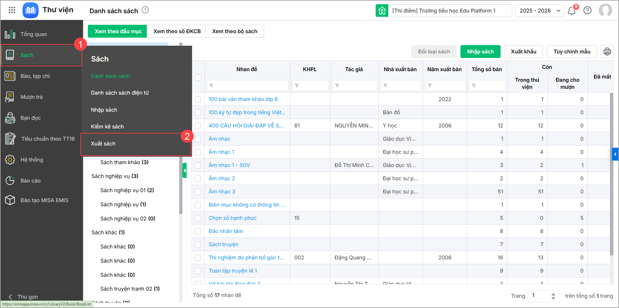
Task: Click the Nhan đề filter input field
Action: 248,86
